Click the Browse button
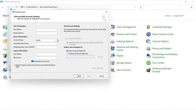Viewport: 196px width, 110px height. click(x=100, y=57)
